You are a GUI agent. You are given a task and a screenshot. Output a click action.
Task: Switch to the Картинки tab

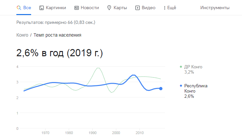coord(53,8)
